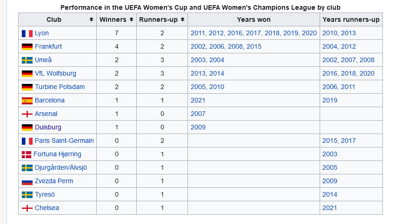Sort table by Club column arrows

click(91, 19)
